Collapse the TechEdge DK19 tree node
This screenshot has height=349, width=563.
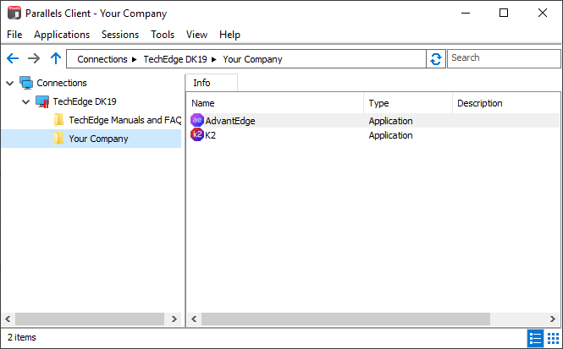(x=25, y=101)
